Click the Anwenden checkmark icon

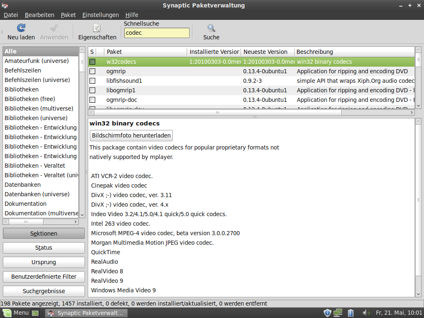coord(54,28)
